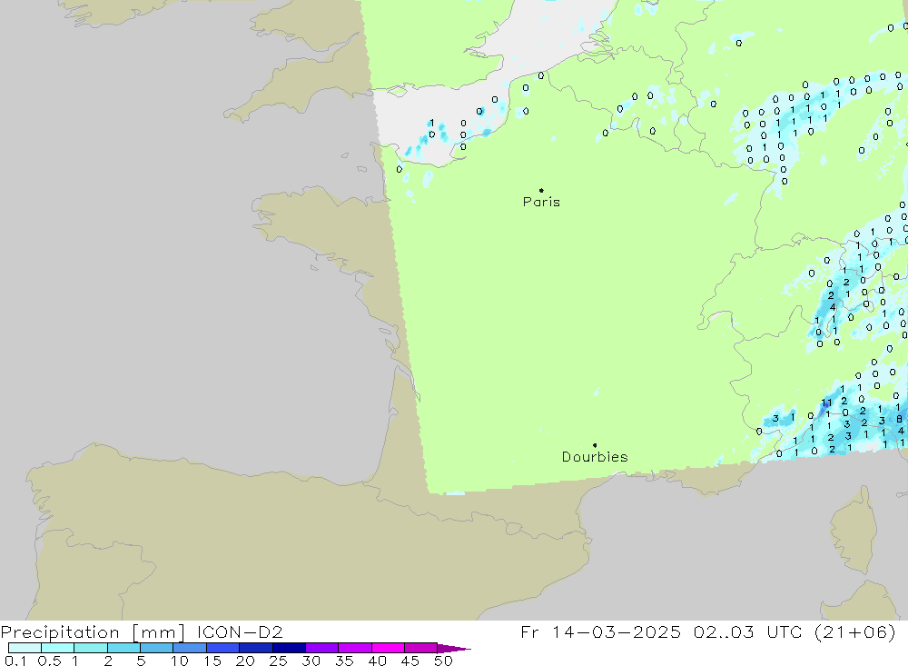Select the 5–10 mm legend color swatch
908x666 pixels.
pos(156,648)
